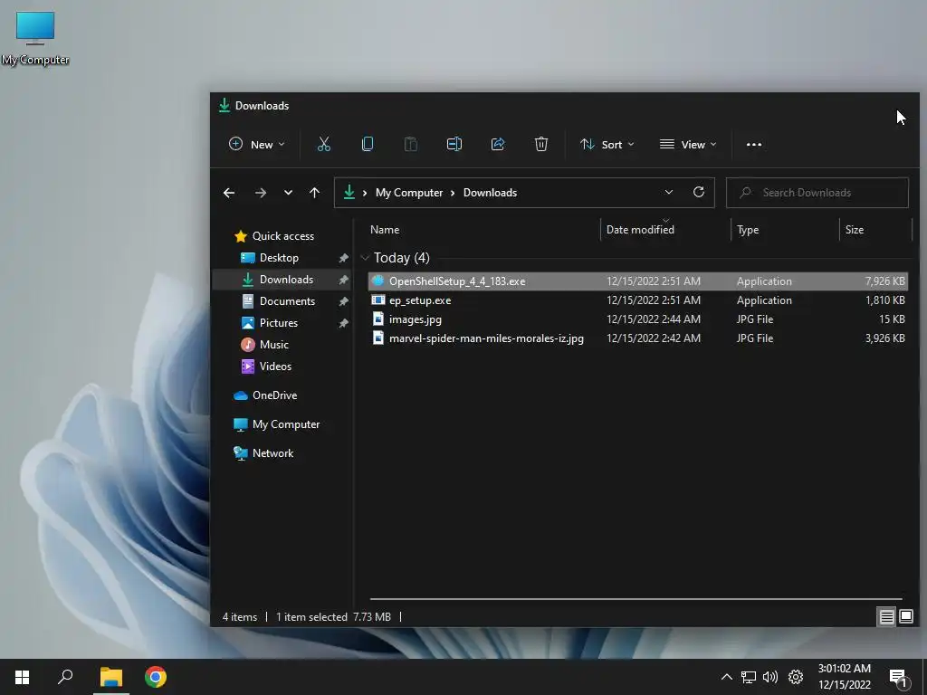
Task: Select the OpenShellSetup_4_4_183.exe file
Action: pyautogui.click(x=637, y=281)
